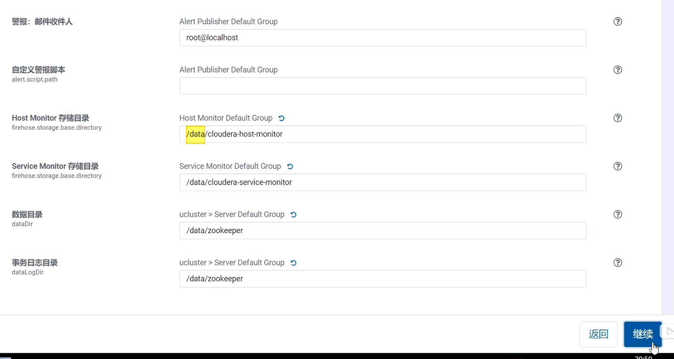
Task: Open help for the 警报：邮件收件人 setting
Action: (618, 21)
